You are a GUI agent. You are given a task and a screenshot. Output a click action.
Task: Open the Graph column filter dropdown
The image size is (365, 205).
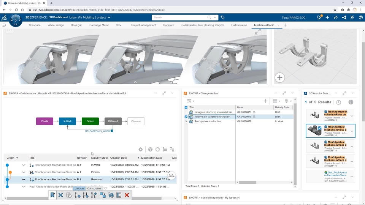point(17,158)
